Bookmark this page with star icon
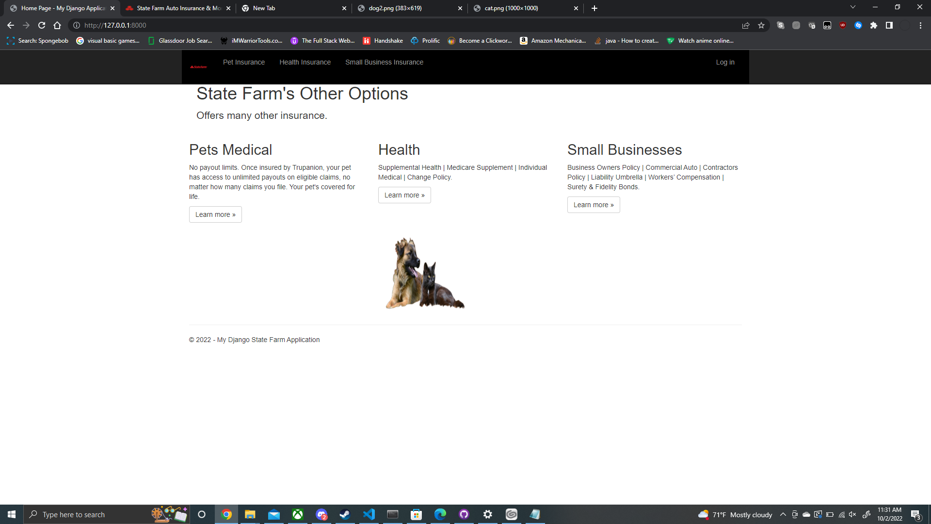 pos(761,25)
